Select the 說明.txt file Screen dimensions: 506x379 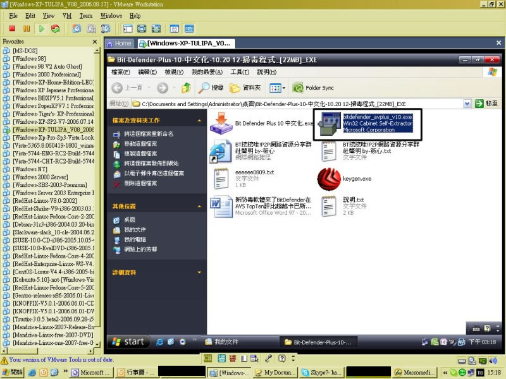tap(343, 207)
